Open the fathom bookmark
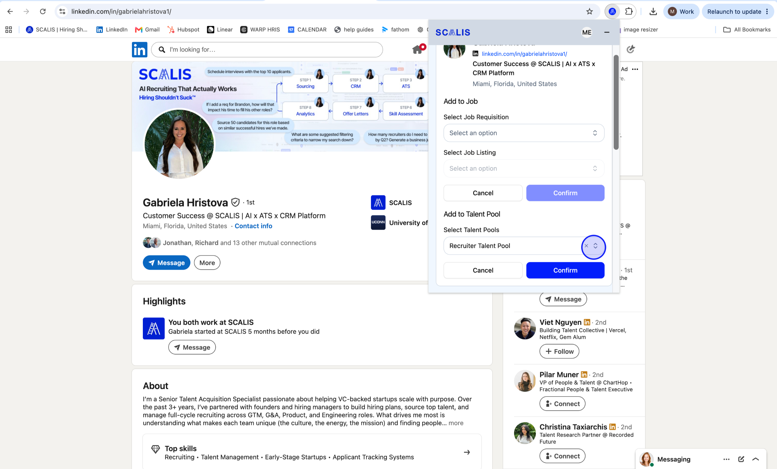The image size is (777, 469). 395,30
